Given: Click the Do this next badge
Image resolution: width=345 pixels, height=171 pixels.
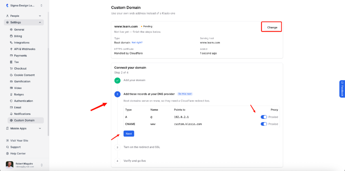Looking at the screenshot, I should 185,94.
